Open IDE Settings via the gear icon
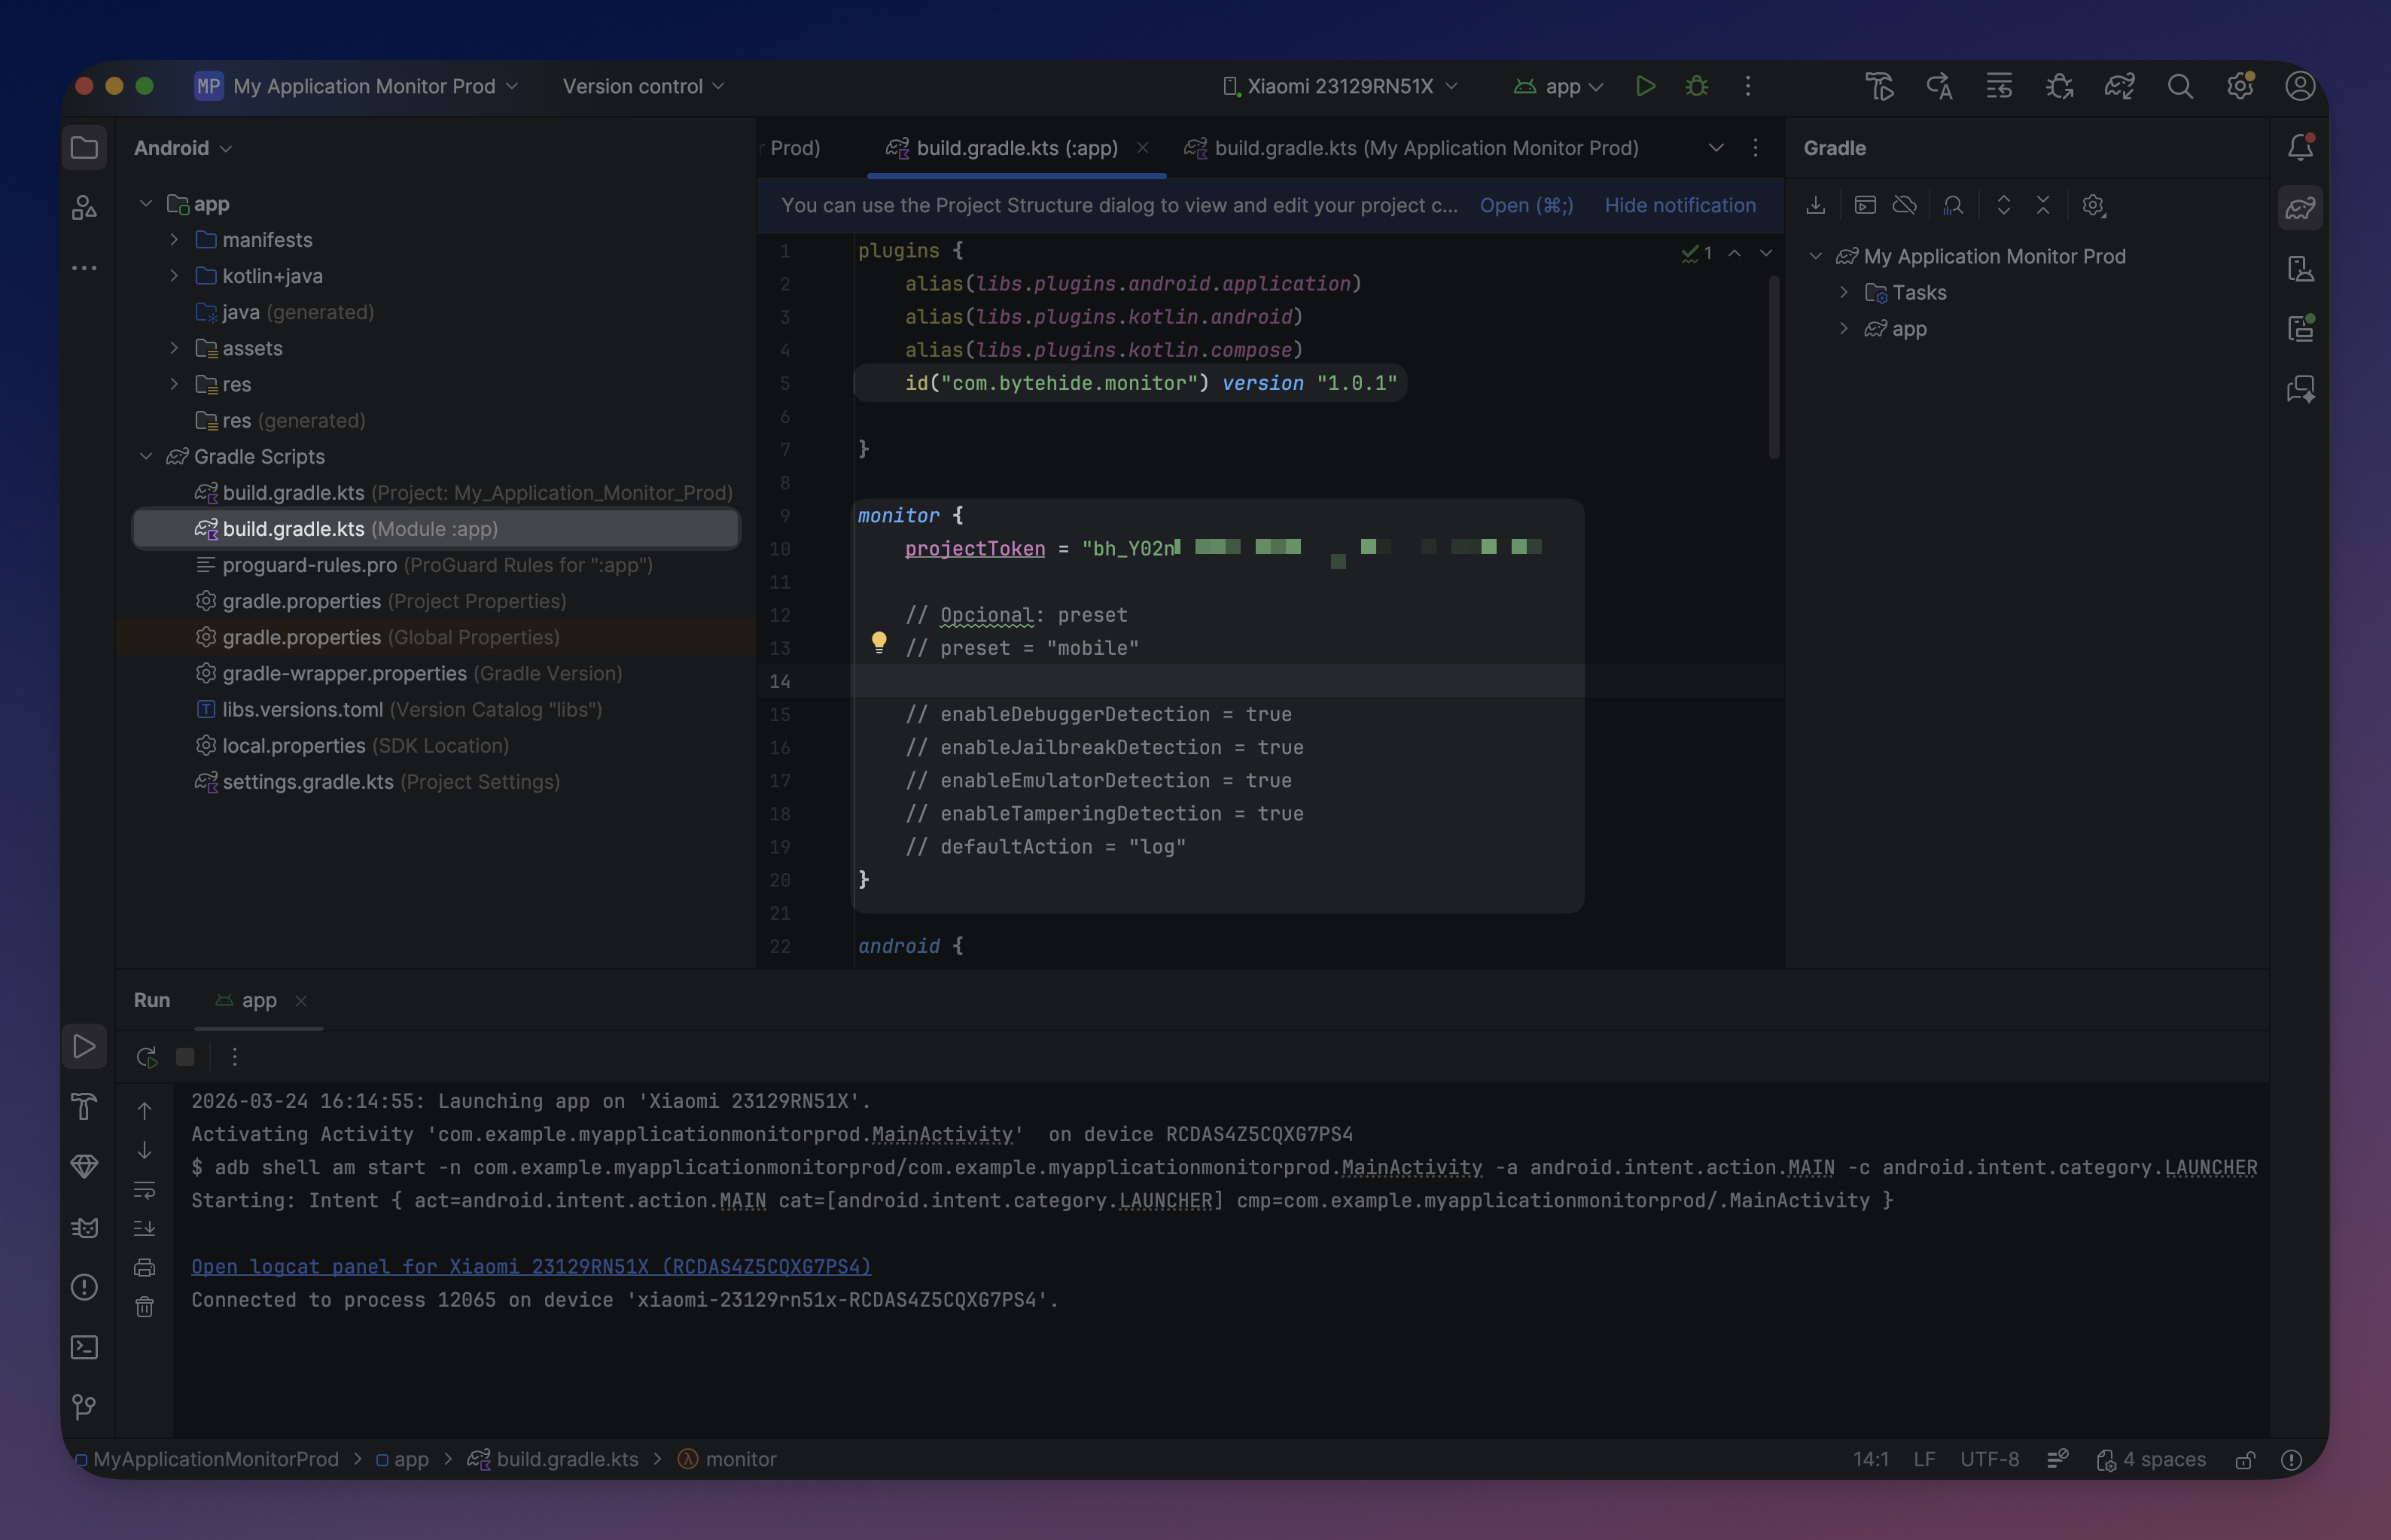Image resolution: width=2391 pixels, height=1540 pixels. [x=2240, y=87]
